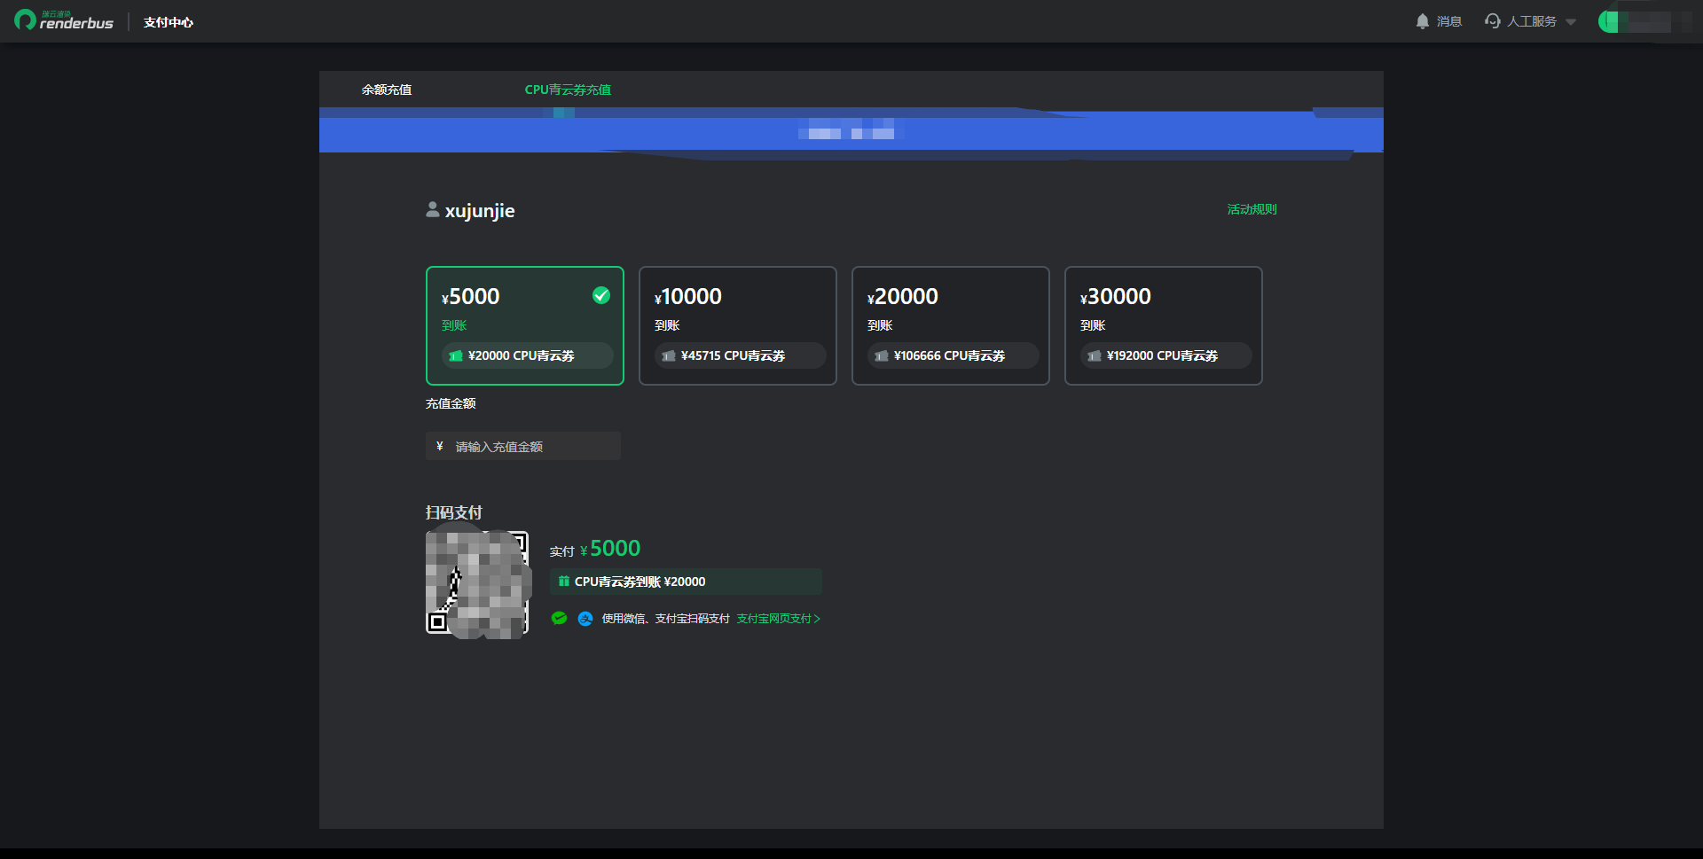Open the user avatar in top bar
The height and width of the screenshot is (859, 1703).
[x=1608, y=21]
